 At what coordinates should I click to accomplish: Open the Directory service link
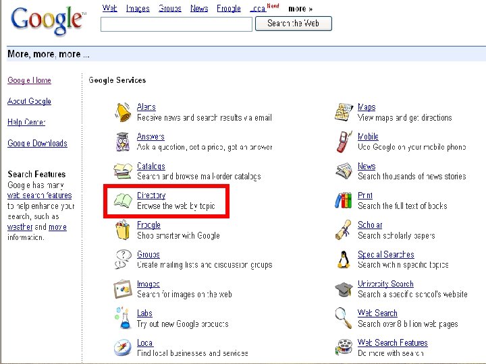coord(151,195)
